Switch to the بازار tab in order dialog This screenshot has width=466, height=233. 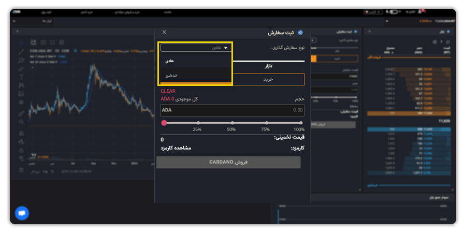268,66
